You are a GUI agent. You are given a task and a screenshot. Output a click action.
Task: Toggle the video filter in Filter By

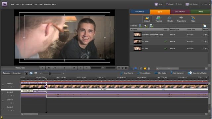coord(140,26)
